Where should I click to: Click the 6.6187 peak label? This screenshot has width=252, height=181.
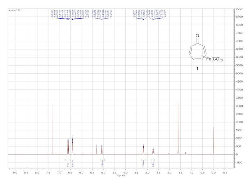click(x=52, y=14)
